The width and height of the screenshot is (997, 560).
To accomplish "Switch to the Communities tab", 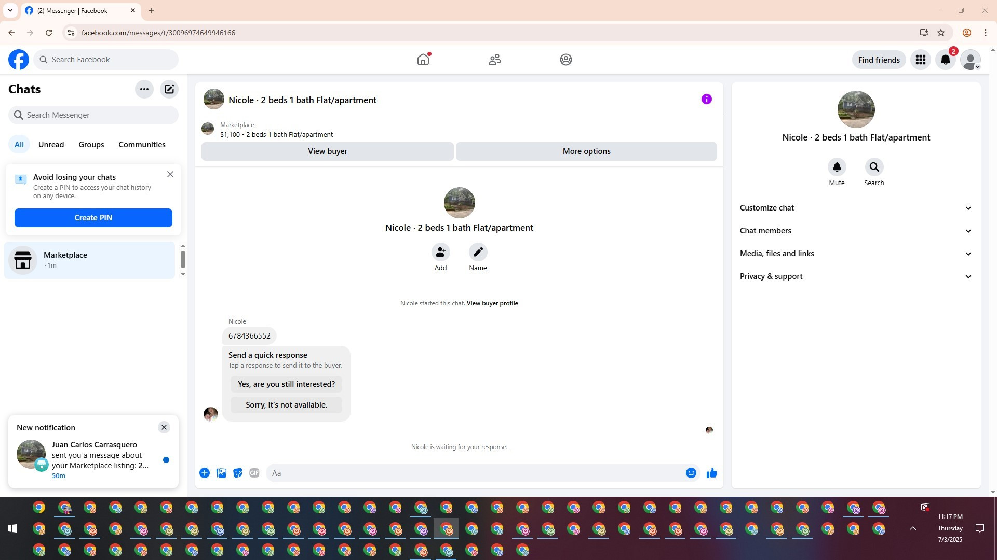I will point(142,145).
